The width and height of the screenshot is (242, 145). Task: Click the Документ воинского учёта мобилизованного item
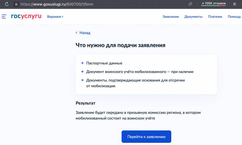tap(140, 72)
